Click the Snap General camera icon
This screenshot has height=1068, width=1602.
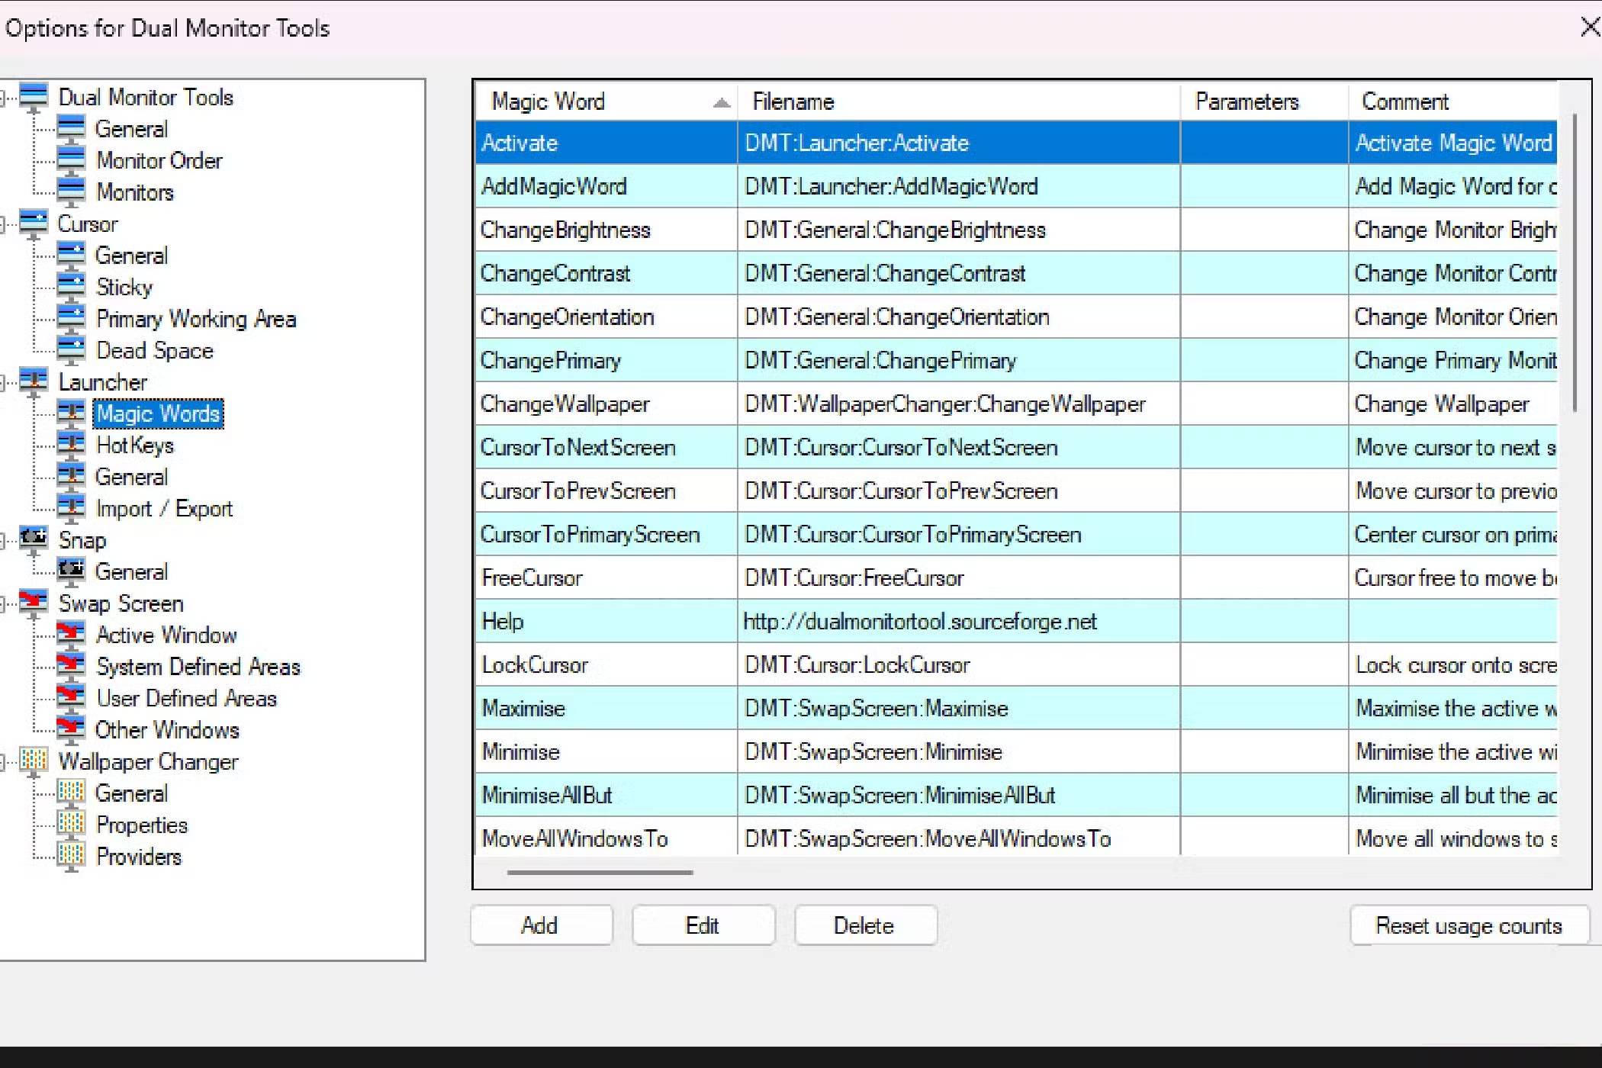[x=71, y=571]
